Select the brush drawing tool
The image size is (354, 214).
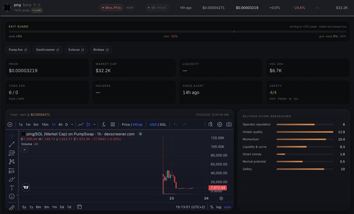(12, 179)
